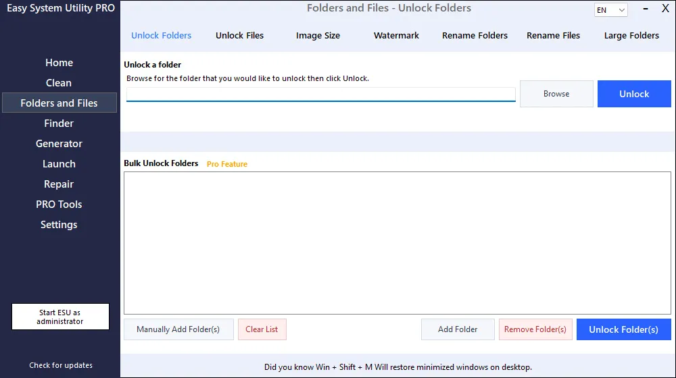
Task: Click the Pro Feature label
Action: click(226, 164)
